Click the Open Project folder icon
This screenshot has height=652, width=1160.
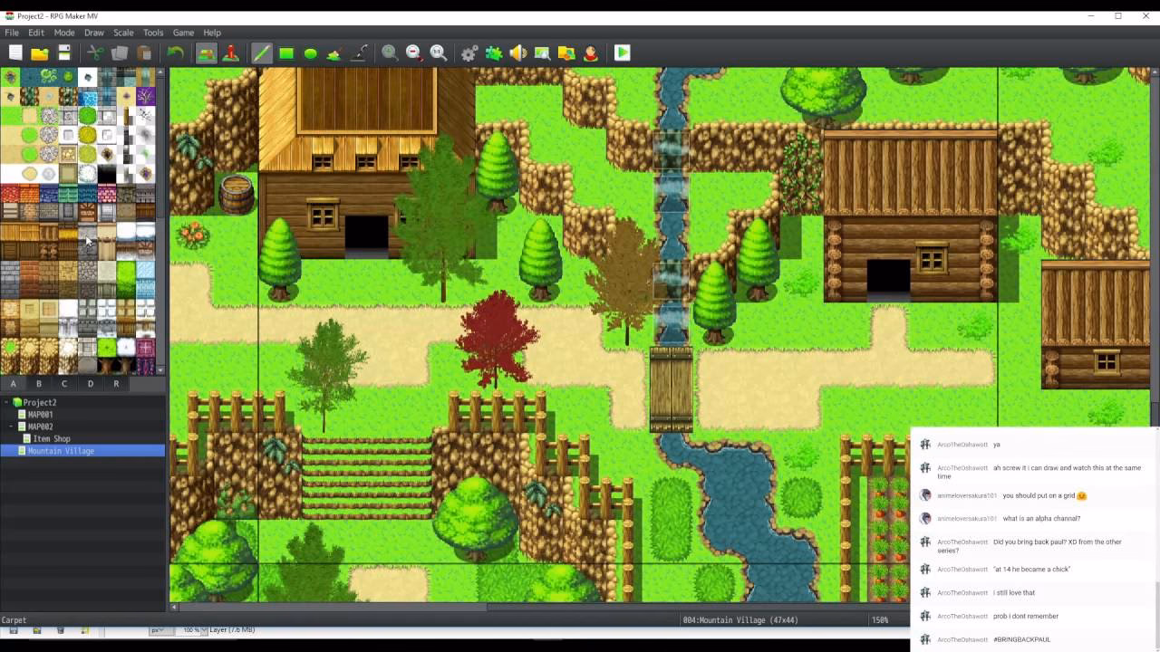(40, 53)
